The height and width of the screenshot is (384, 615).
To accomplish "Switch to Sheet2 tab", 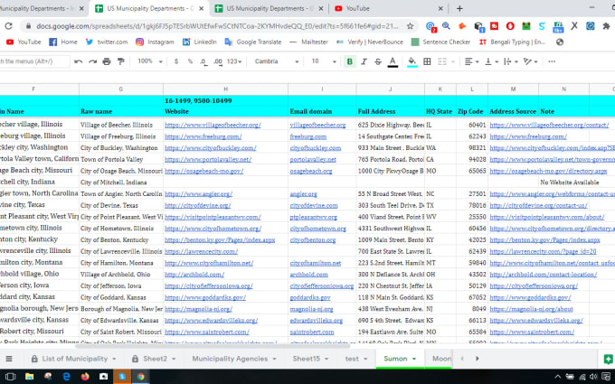I will tap(155, 359).
